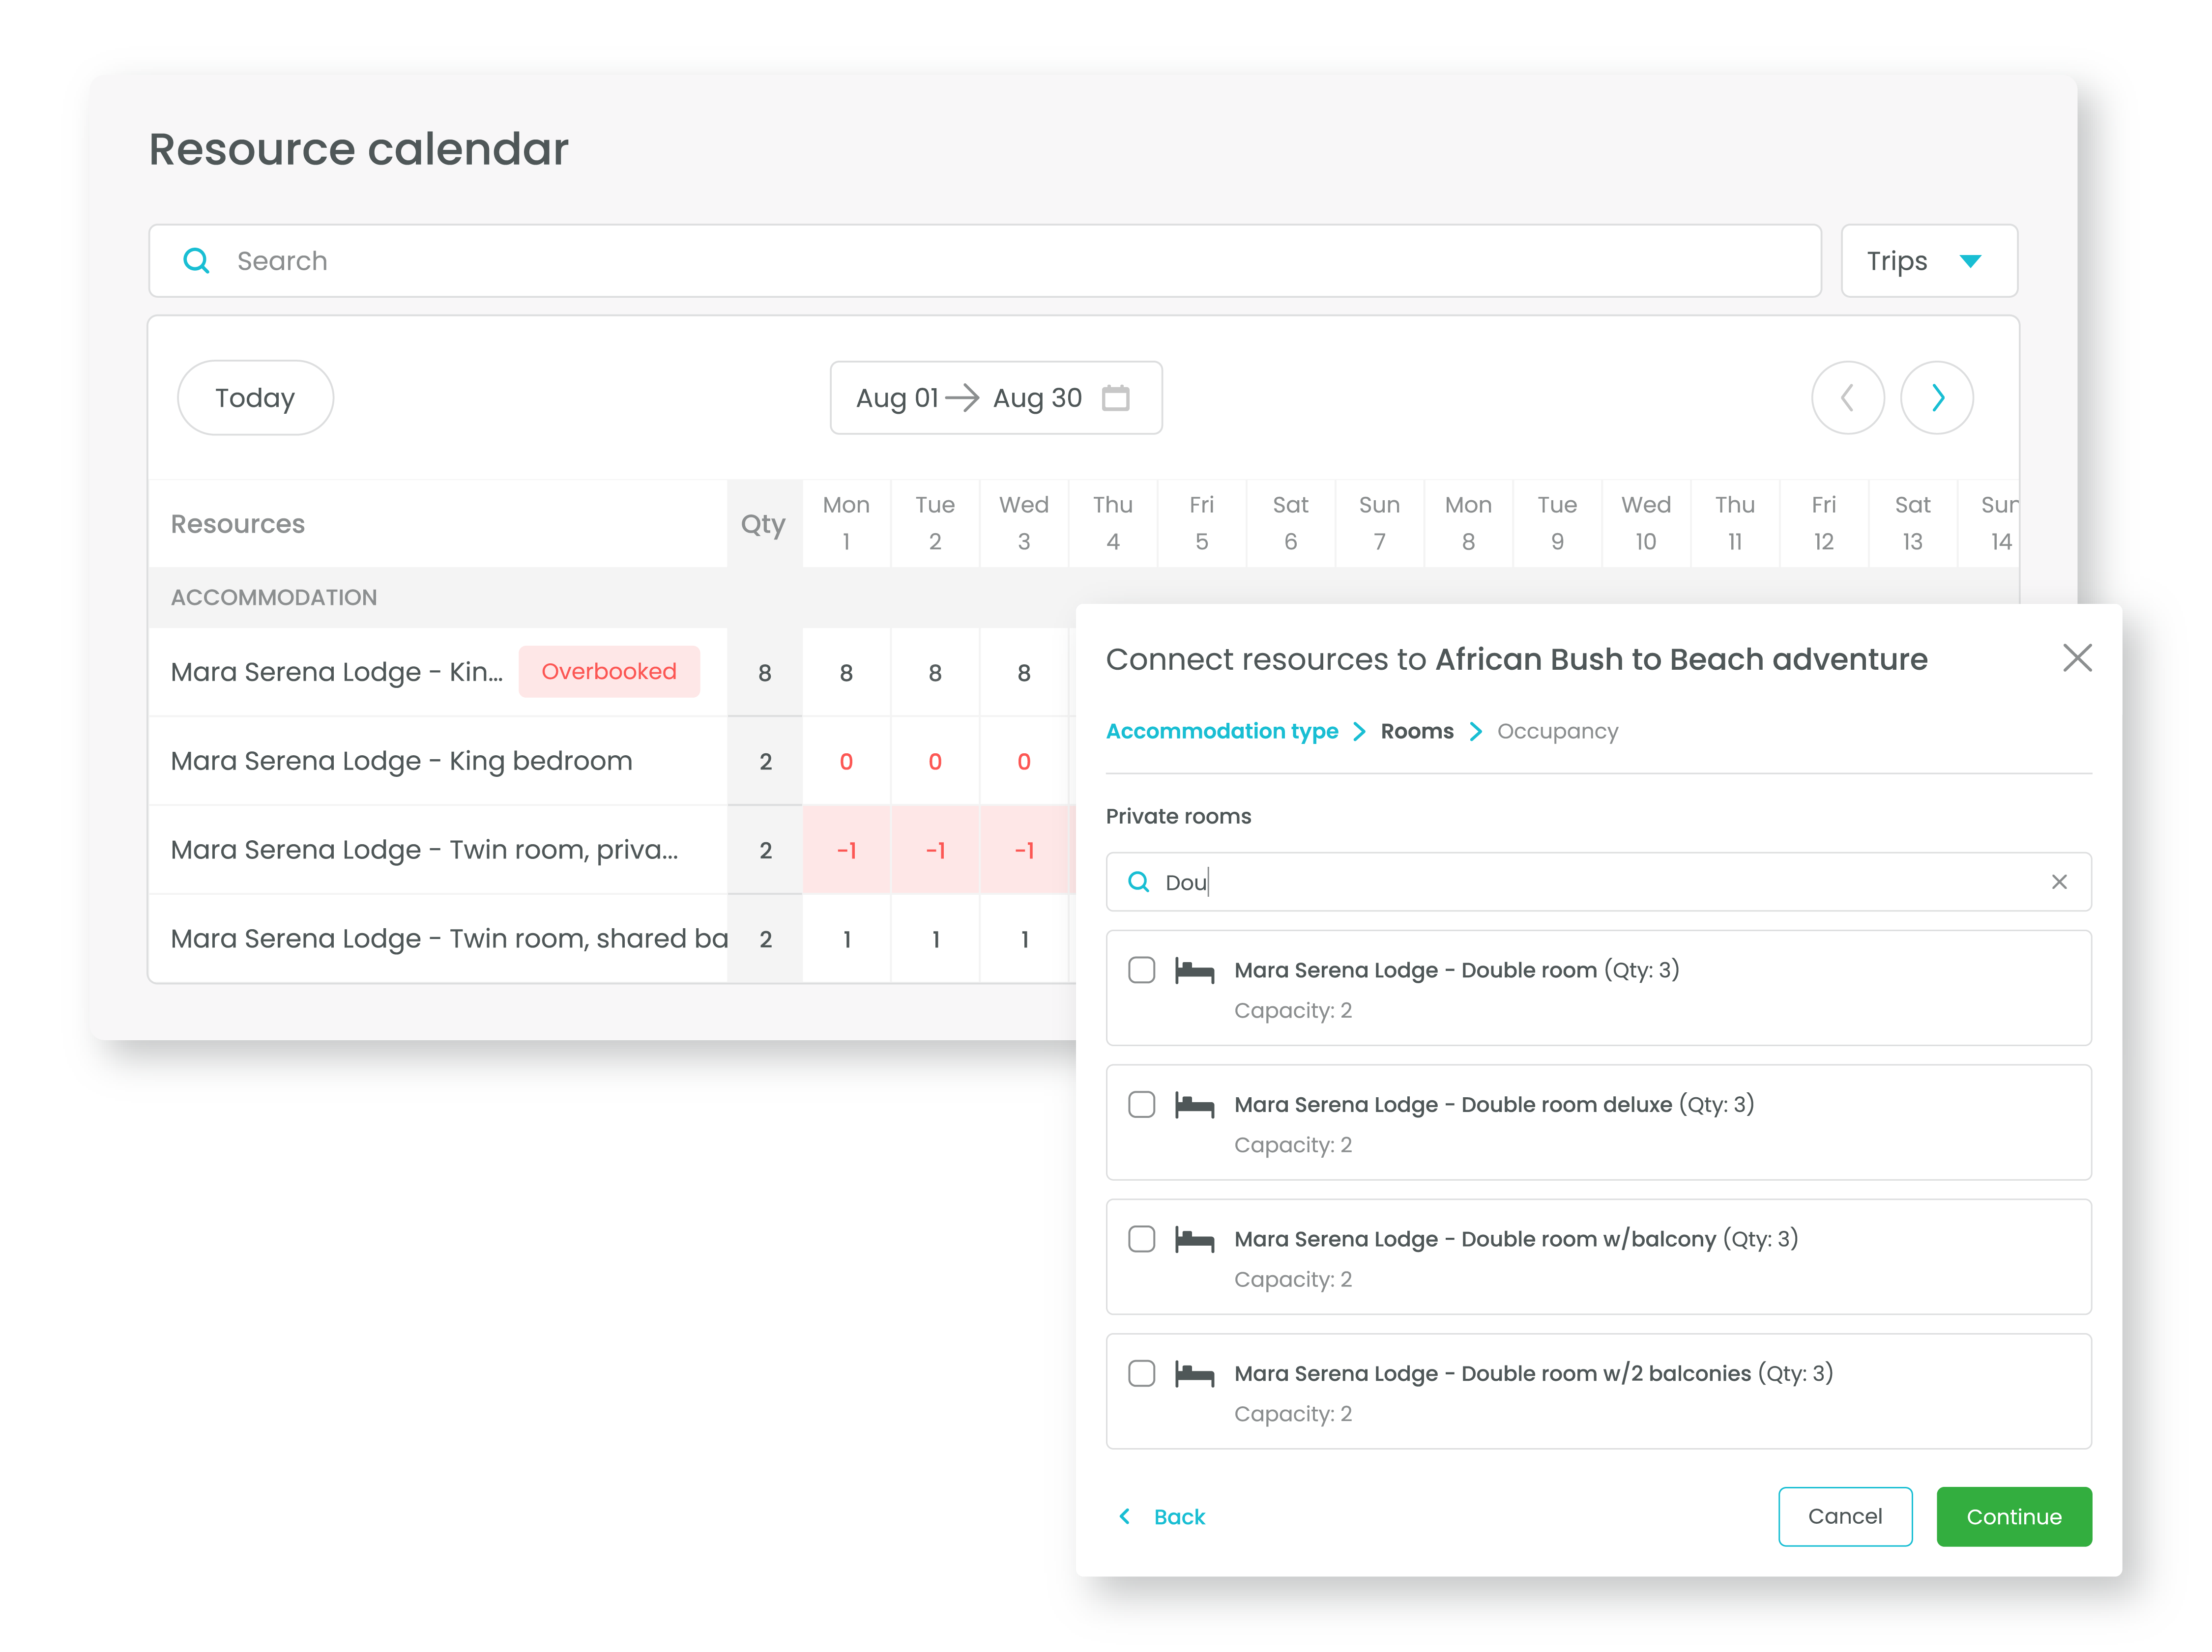Click the ACCOMMODATION section header

pyautogui.click(x=274, y=598)
